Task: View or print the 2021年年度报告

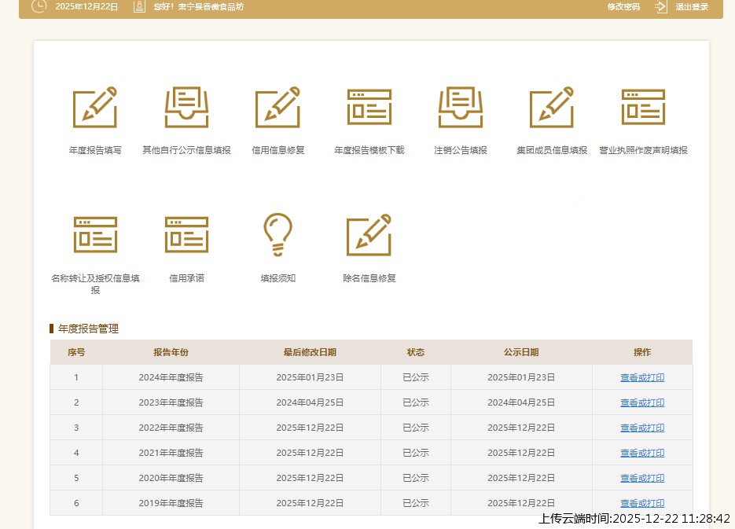Action: click(641, 453)
